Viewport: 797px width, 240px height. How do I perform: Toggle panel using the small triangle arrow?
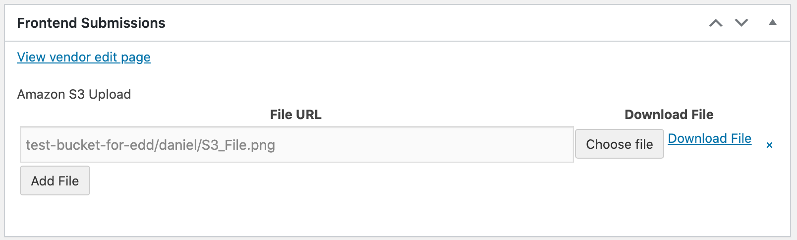click(772, 22)
